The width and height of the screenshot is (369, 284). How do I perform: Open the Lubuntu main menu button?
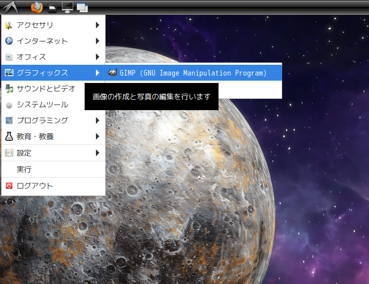[x=11, y=7]
